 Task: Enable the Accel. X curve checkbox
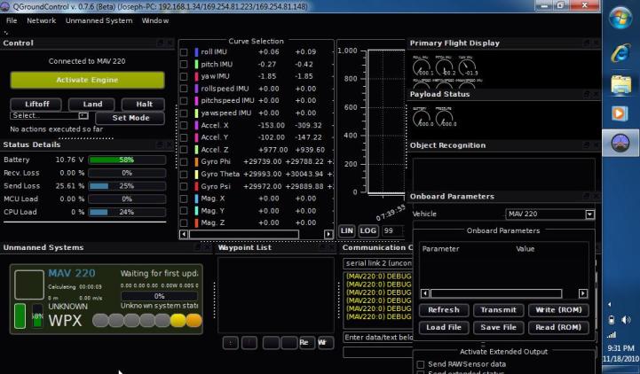tap(184, 126)
